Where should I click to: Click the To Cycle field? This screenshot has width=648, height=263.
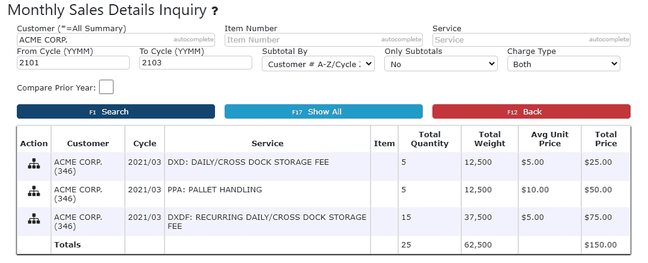tap(196, 63)
